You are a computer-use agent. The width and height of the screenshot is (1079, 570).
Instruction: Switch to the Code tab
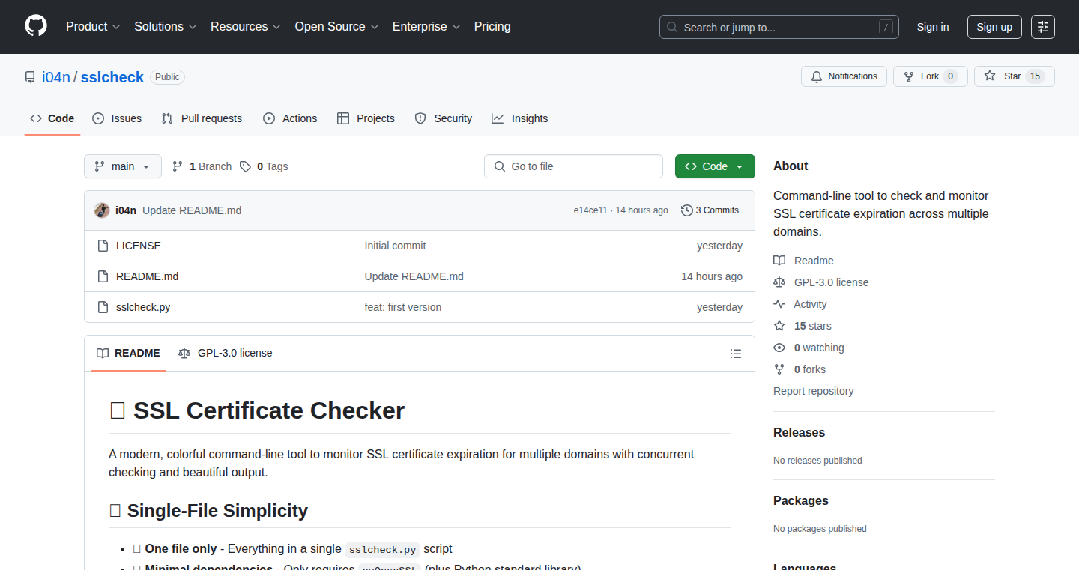tap(52, 118)
